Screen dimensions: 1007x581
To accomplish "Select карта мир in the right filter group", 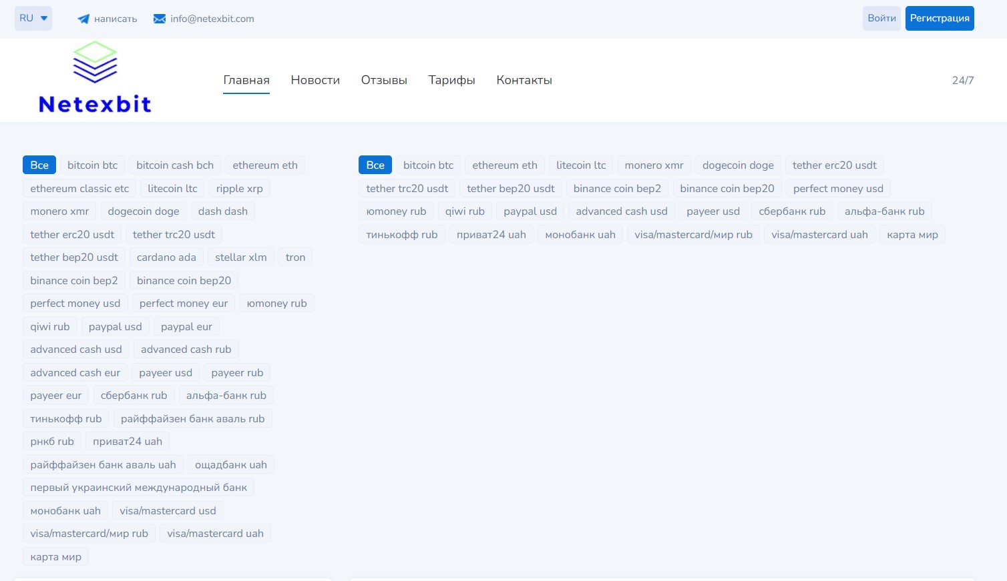I will (x=912, y=235).
